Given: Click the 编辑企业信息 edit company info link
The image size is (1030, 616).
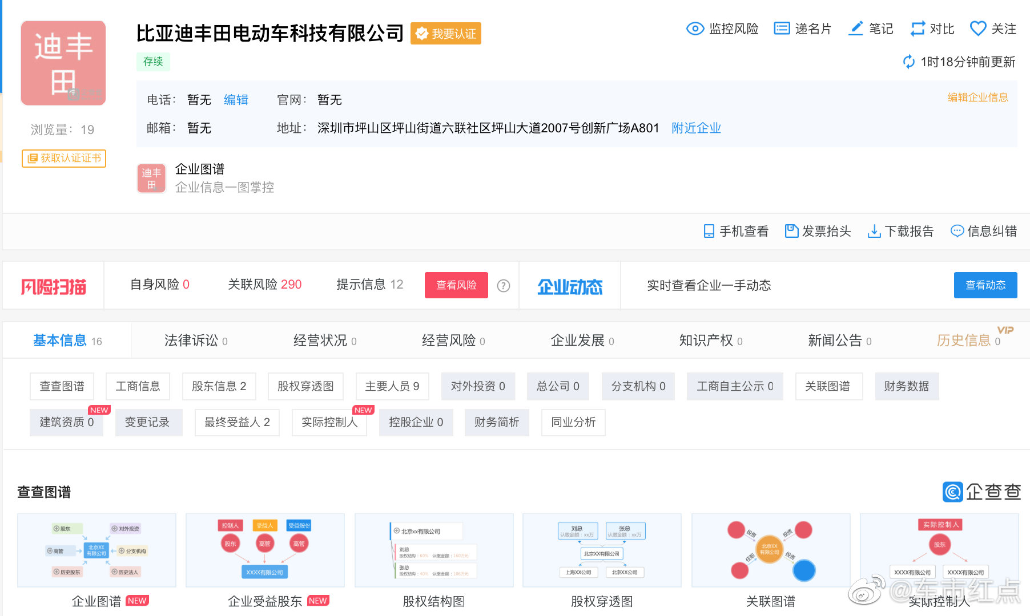Looking at the screenshot, I should 977,97.
